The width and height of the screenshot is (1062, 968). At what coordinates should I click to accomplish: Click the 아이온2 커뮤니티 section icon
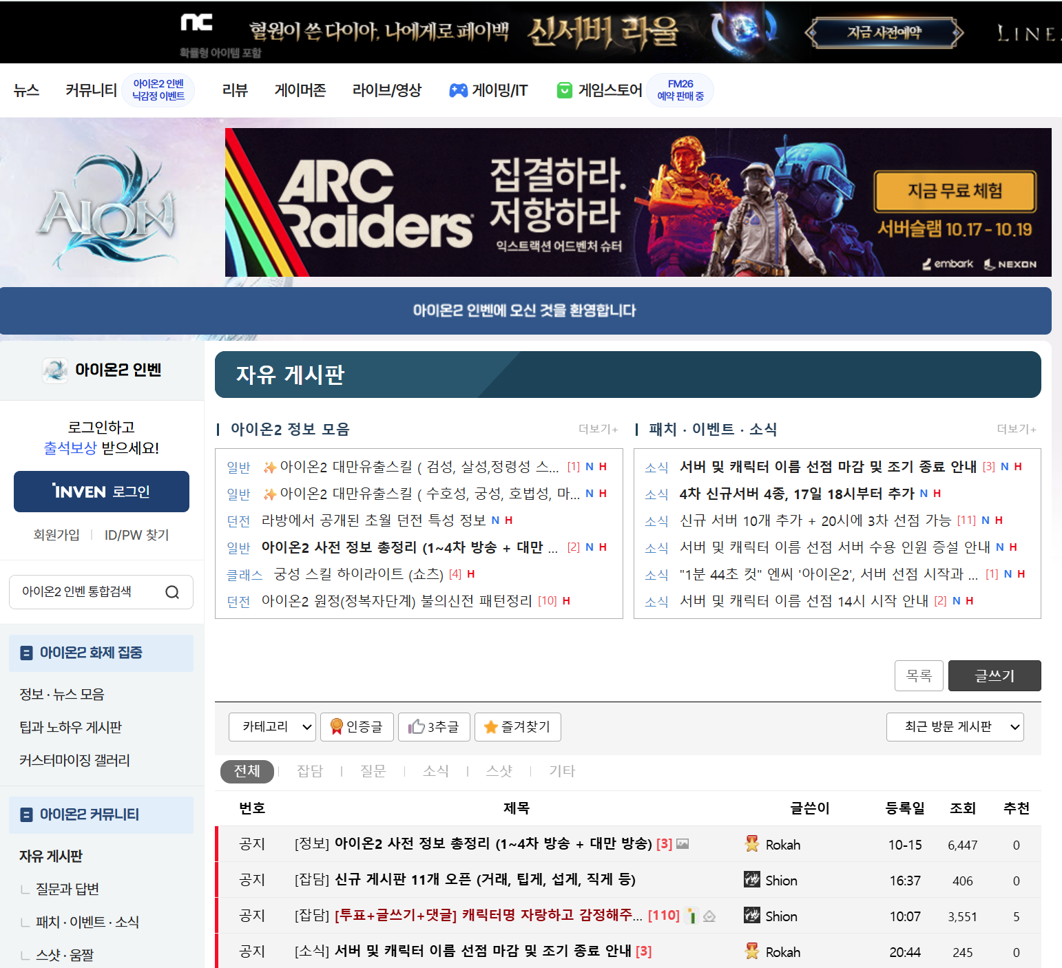click(26, 815)
